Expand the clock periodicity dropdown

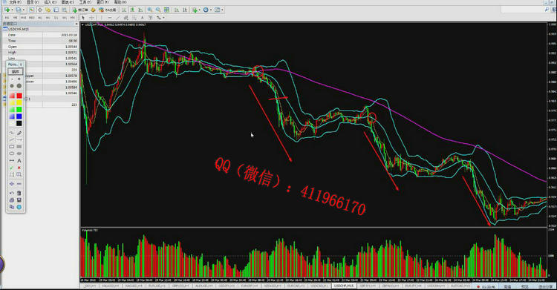coord(211,10)
